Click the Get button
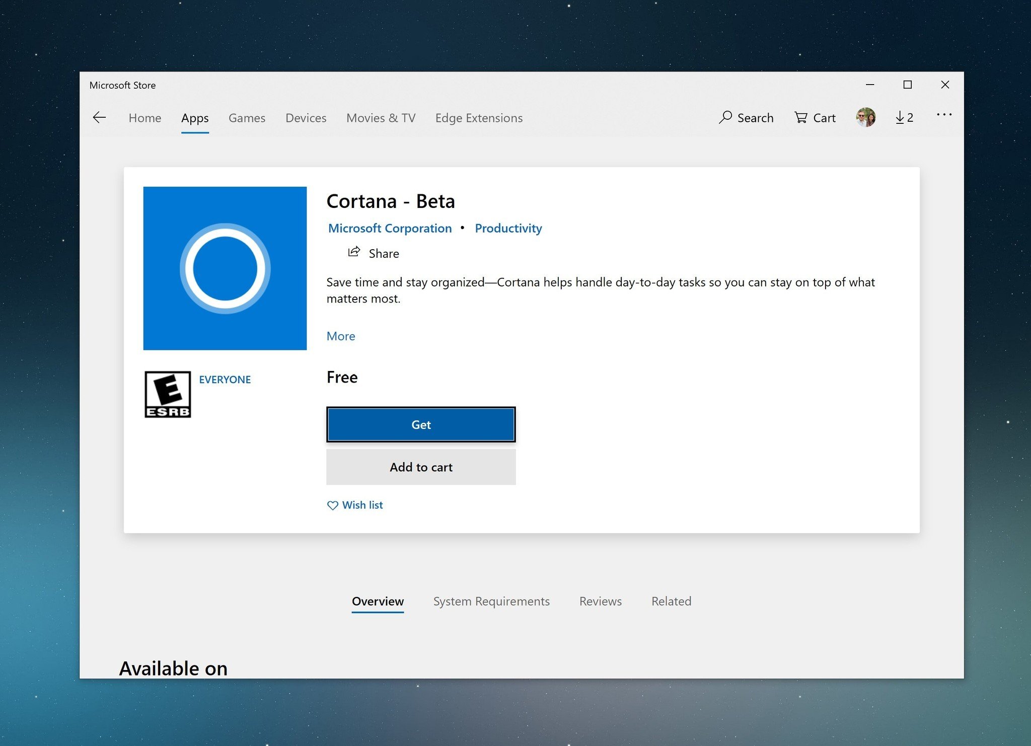 (x=421, y=424)
